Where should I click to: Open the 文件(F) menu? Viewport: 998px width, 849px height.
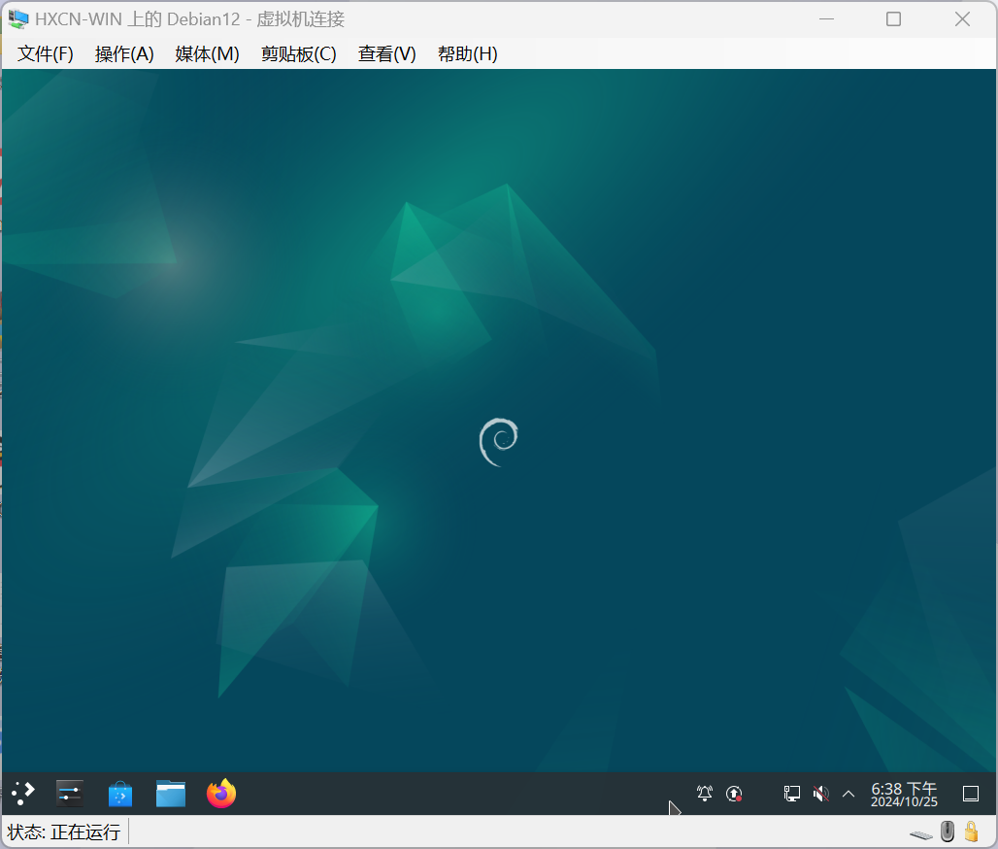46,54
